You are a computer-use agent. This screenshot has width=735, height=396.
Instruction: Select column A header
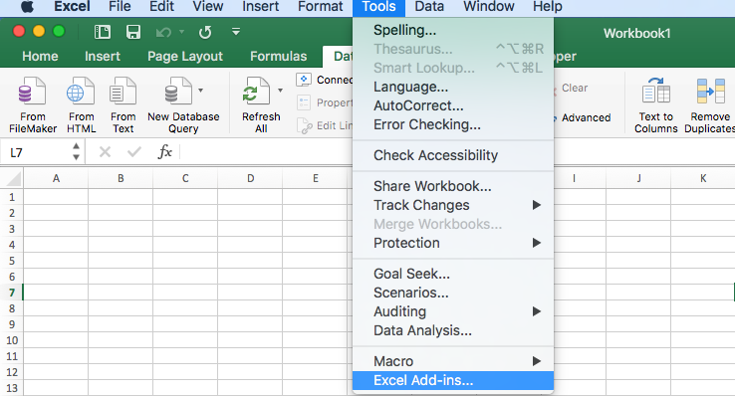[56, 178]
